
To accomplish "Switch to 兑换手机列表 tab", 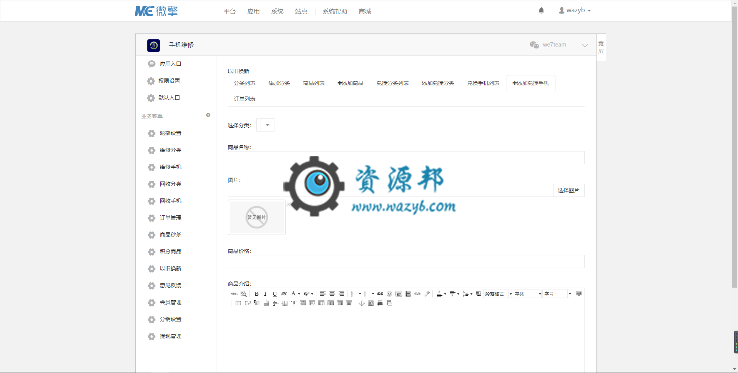I will (x=483, y=83).
